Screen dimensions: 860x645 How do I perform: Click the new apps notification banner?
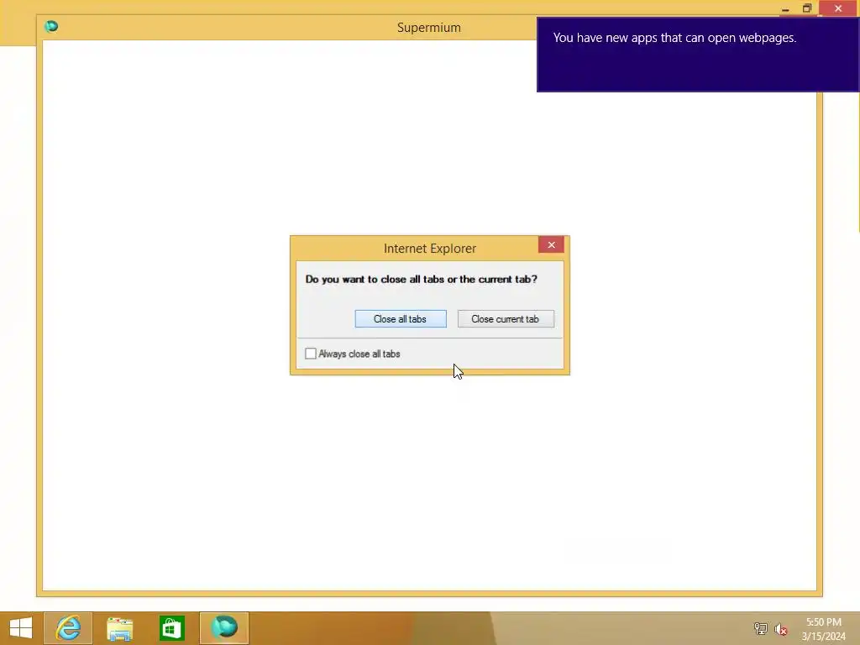click(698, 55)
